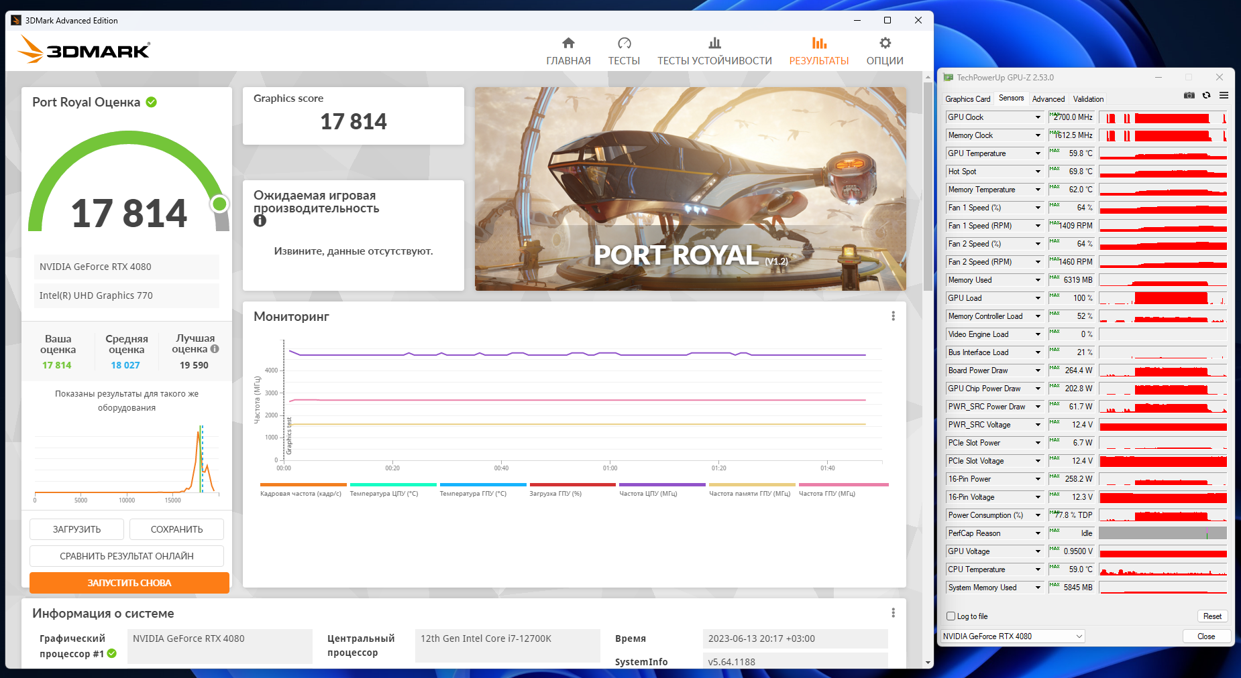
Task: Open Memory Used sensor dropdown arrow
Action: tap(1038, 280)
